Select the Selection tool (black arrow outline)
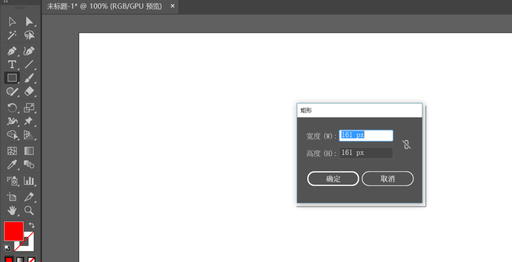 click(12, 22)
